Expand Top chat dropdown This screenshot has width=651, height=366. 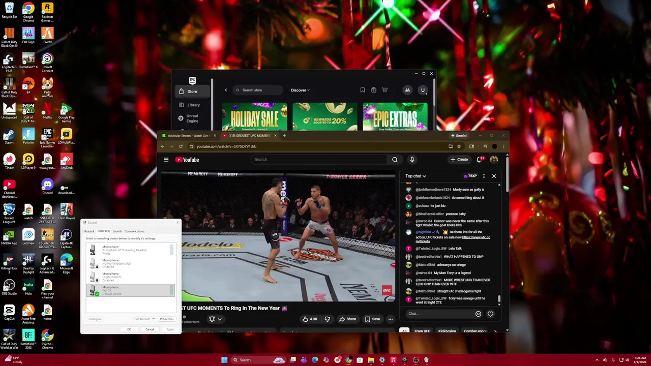(416, 176)
